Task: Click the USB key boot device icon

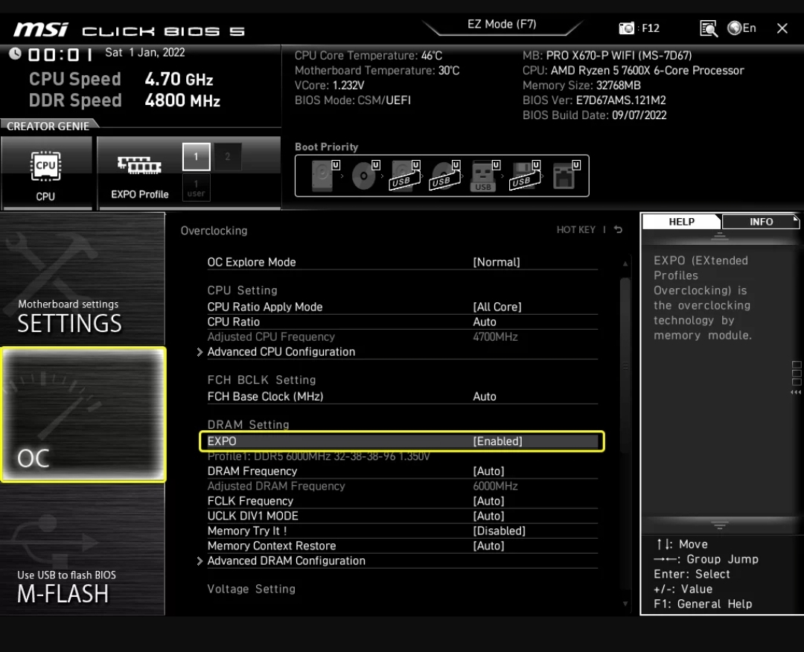Action: (484, 176)
